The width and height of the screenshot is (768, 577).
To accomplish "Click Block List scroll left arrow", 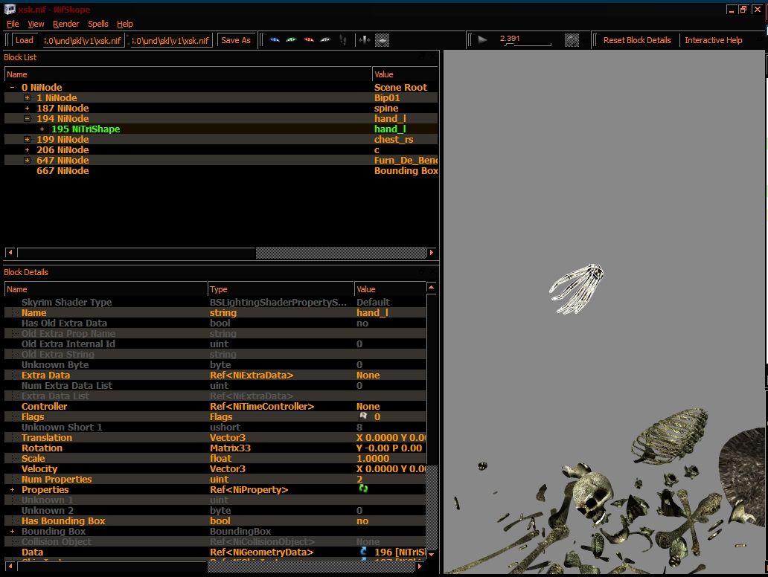I will point(10,253).
